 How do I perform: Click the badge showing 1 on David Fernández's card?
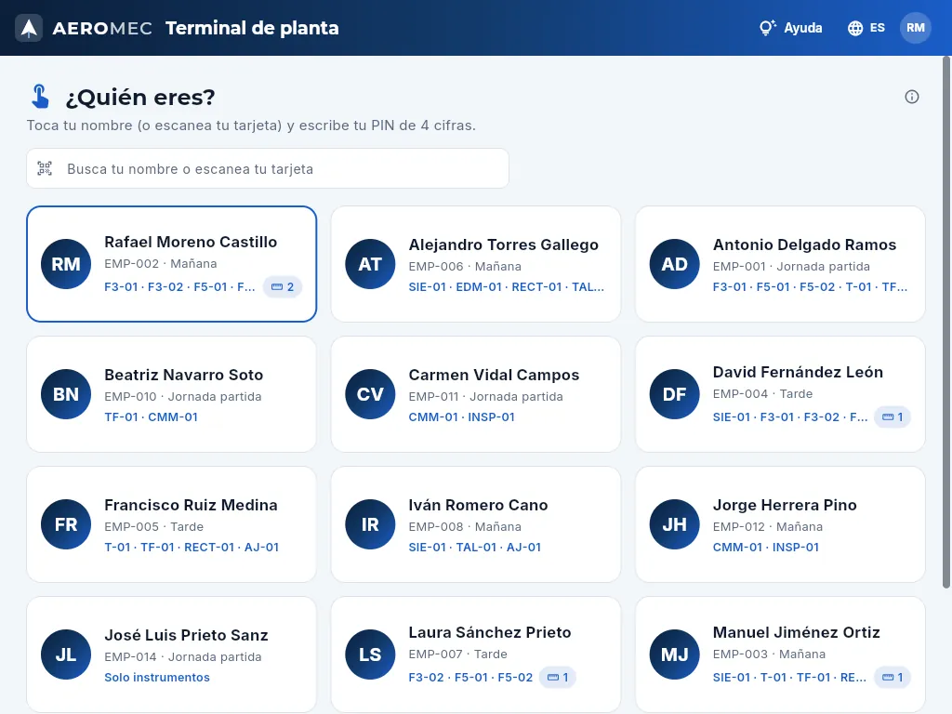point(892,417)
